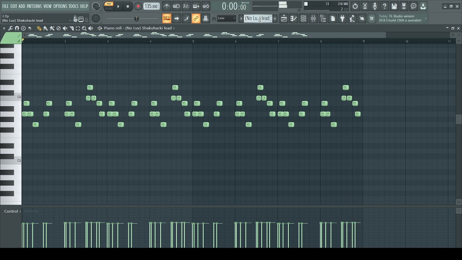Toggle multilink to controllers
Image resolution: width=462 pixels, height=260 pixels.
pos(206,18)
